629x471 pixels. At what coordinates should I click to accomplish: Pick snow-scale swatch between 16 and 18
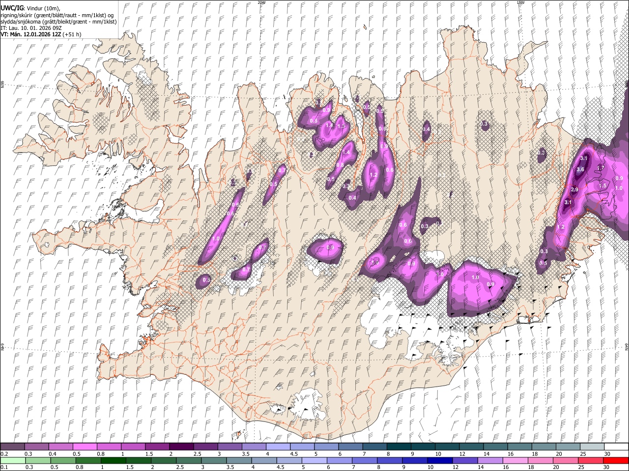[x=520, y=446]
